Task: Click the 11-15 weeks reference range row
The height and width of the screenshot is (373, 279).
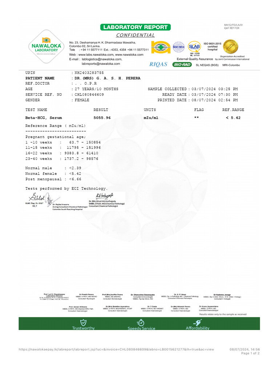Action: 63,148
